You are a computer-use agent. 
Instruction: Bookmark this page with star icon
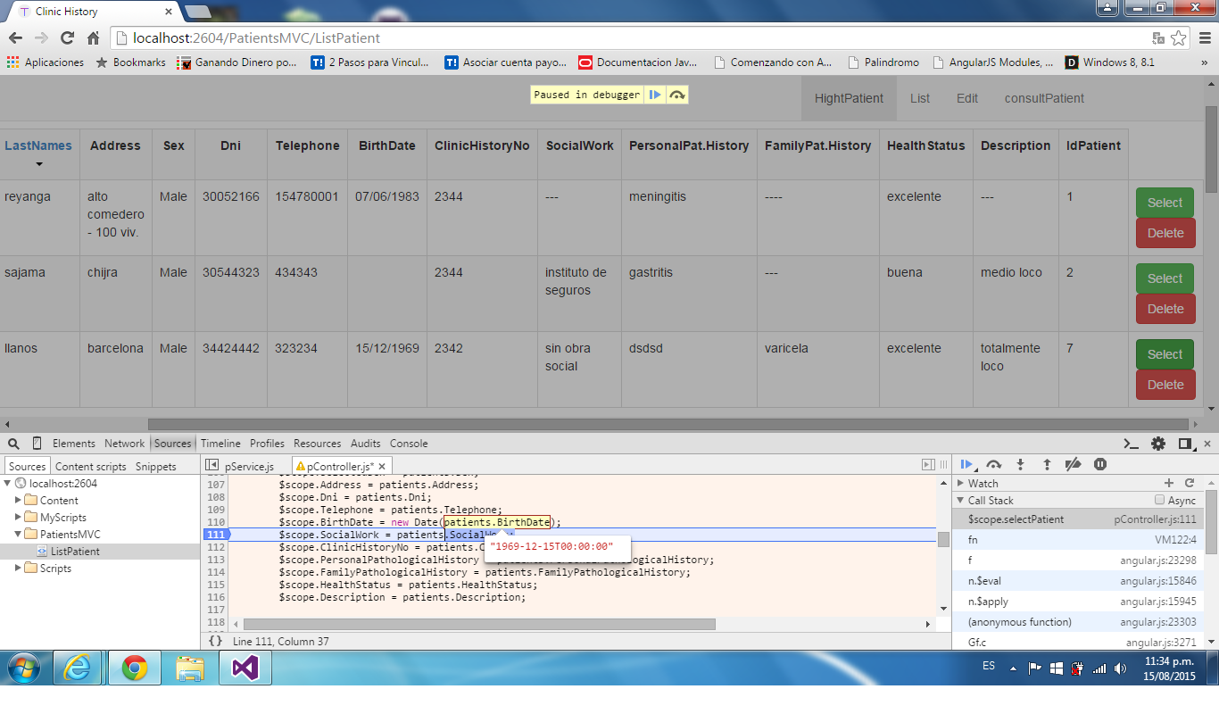point(1178,38)
